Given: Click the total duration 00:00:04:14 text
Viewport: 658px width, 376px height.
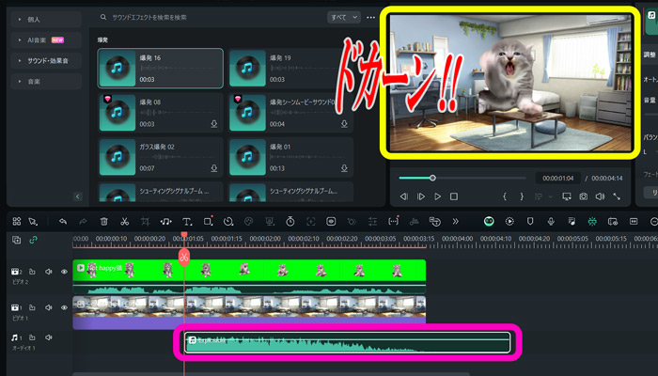Looking at the screenshot, I should (x=607, y=179).
